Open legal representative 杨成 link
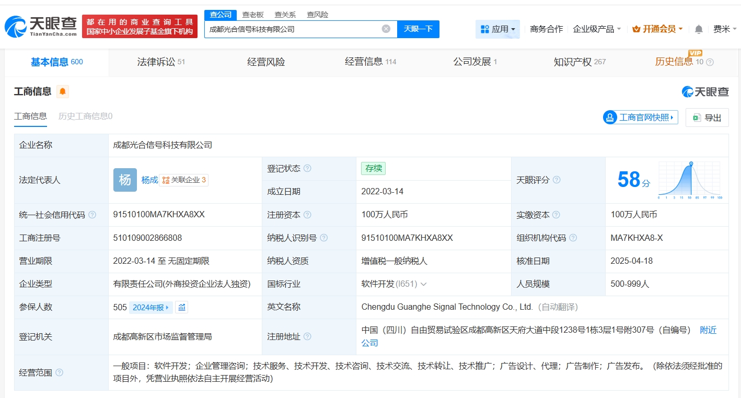The image size is (741, 398). [x=149, y=180]
